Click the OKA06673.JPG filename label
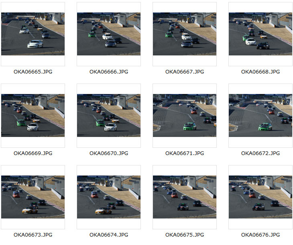293x245 pixels. (33, 235)
